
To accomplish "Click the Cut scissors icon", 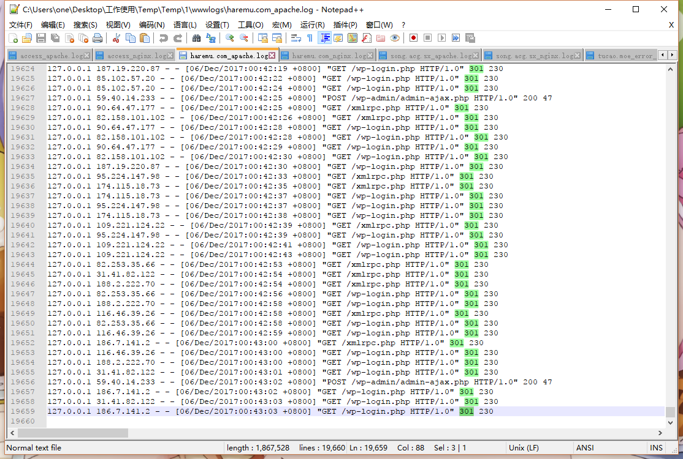I will pyautogui.click(x=116, y=38).
